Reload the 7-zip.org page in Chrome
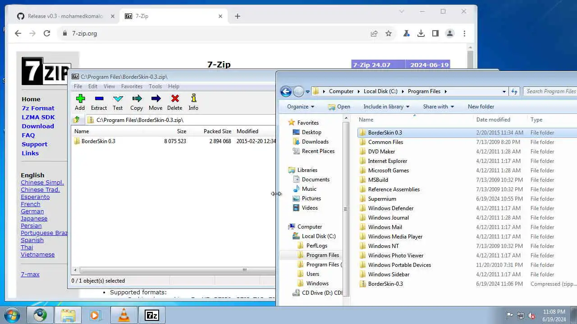577x324 pixels. 47,33
